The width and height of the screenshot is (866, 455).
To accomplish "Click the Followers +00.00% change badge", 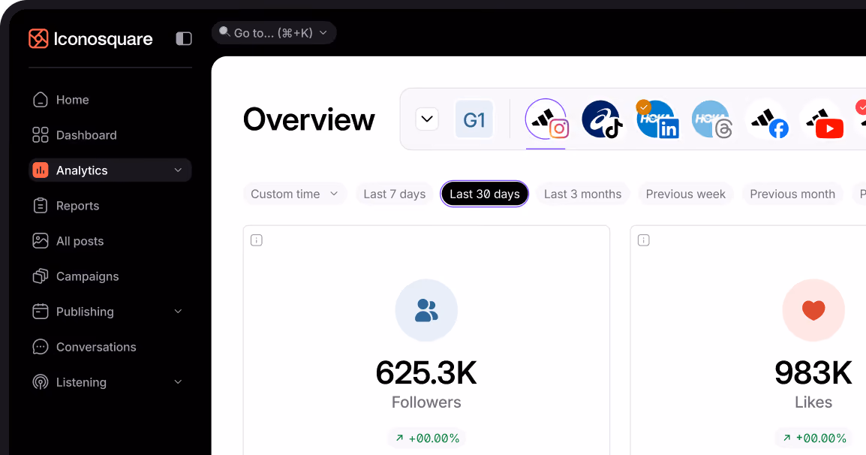I will (427, 438).
